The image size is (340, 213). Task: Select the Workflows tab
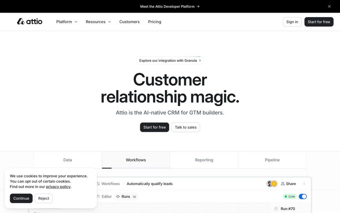pyautogui.click(x=136, y=160)
